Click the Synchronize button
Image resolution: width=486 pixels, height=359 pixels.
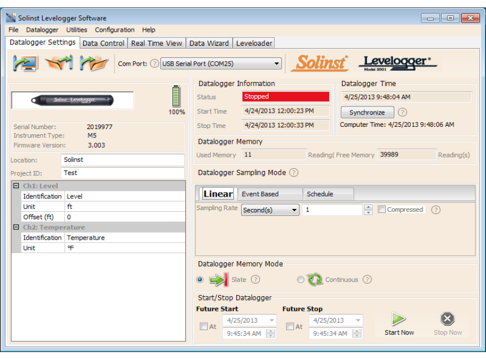click(367, 113)
